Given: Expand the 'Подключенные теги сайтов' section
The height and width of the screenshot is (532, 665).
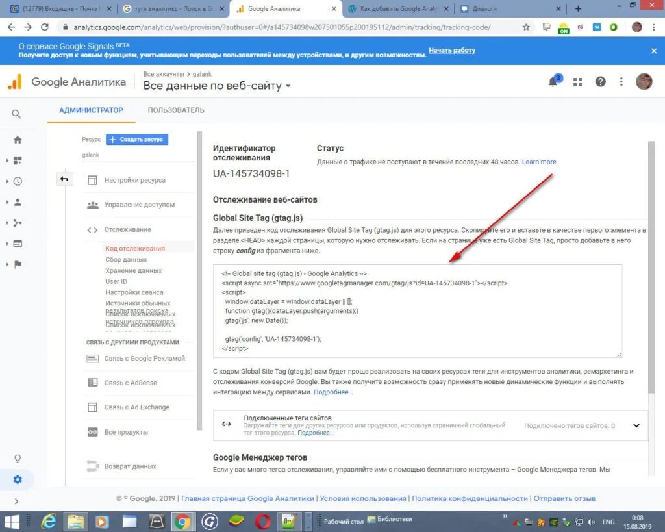Looking at the screenshot, I should (x=636, y=425).
